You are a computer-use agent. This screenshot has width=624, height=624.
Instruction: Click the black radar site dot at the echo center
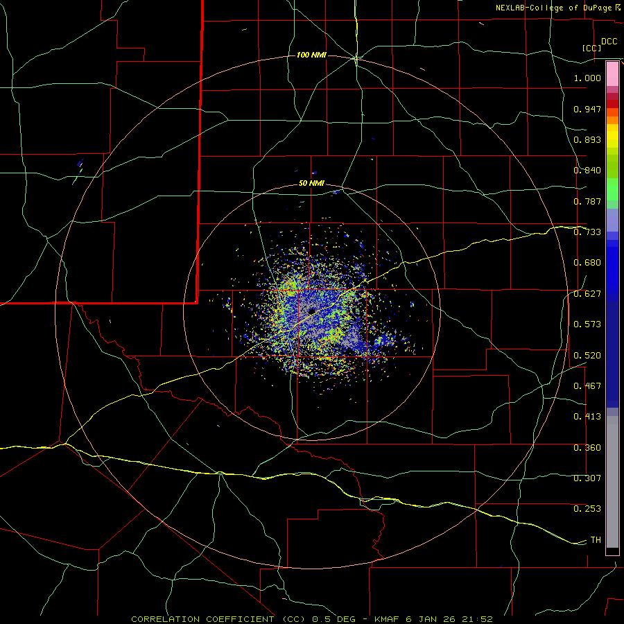(312, 311)
